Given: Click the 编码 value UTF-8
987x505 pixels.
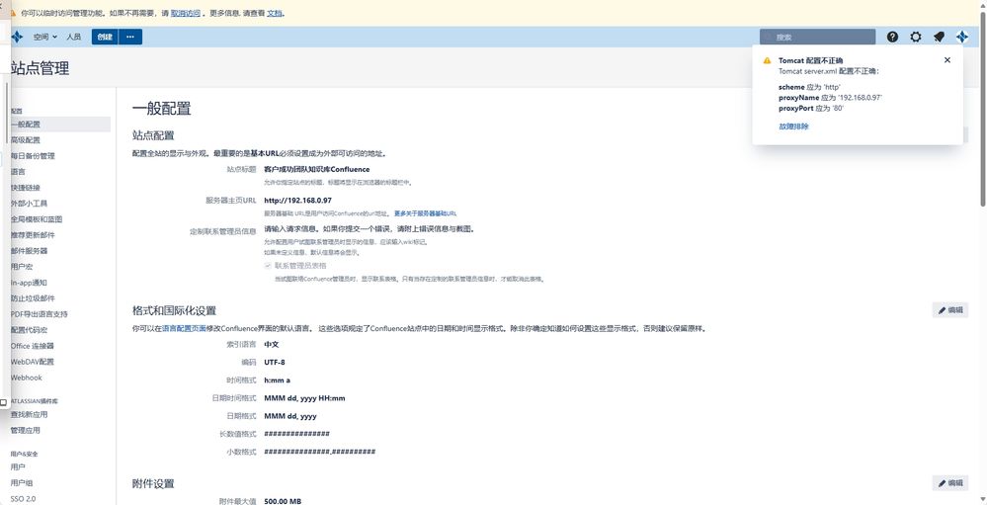Looking at the screenshot, I should [x=275, y=362].
